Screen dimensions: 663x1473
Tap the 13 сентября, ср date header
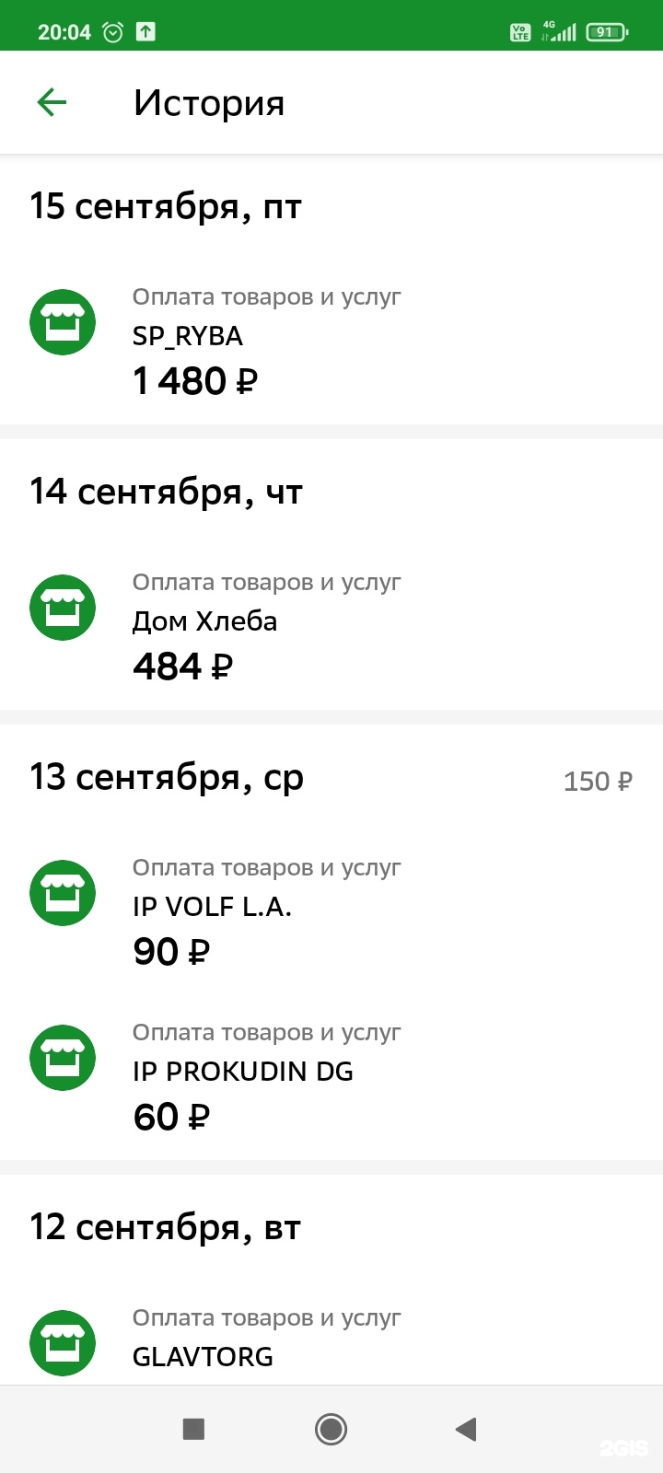pyautogui.click(x=167, y=778)
